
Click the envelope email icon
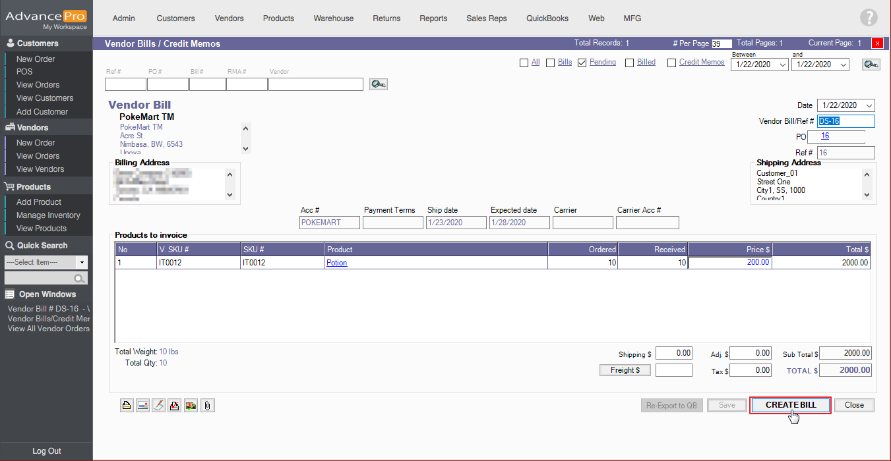[x=142, y=406]
